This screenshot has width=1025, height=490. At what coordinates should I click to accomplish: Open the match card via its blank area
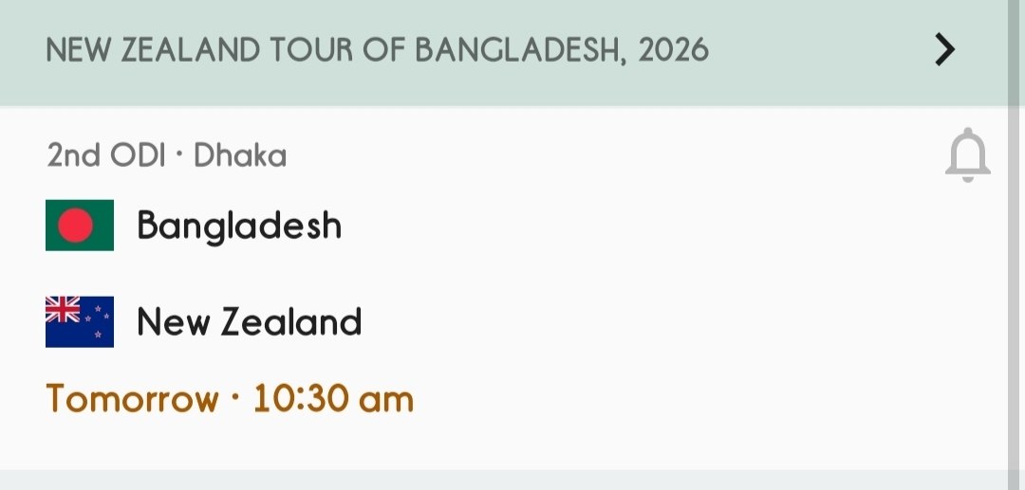[x=664, y=284]
